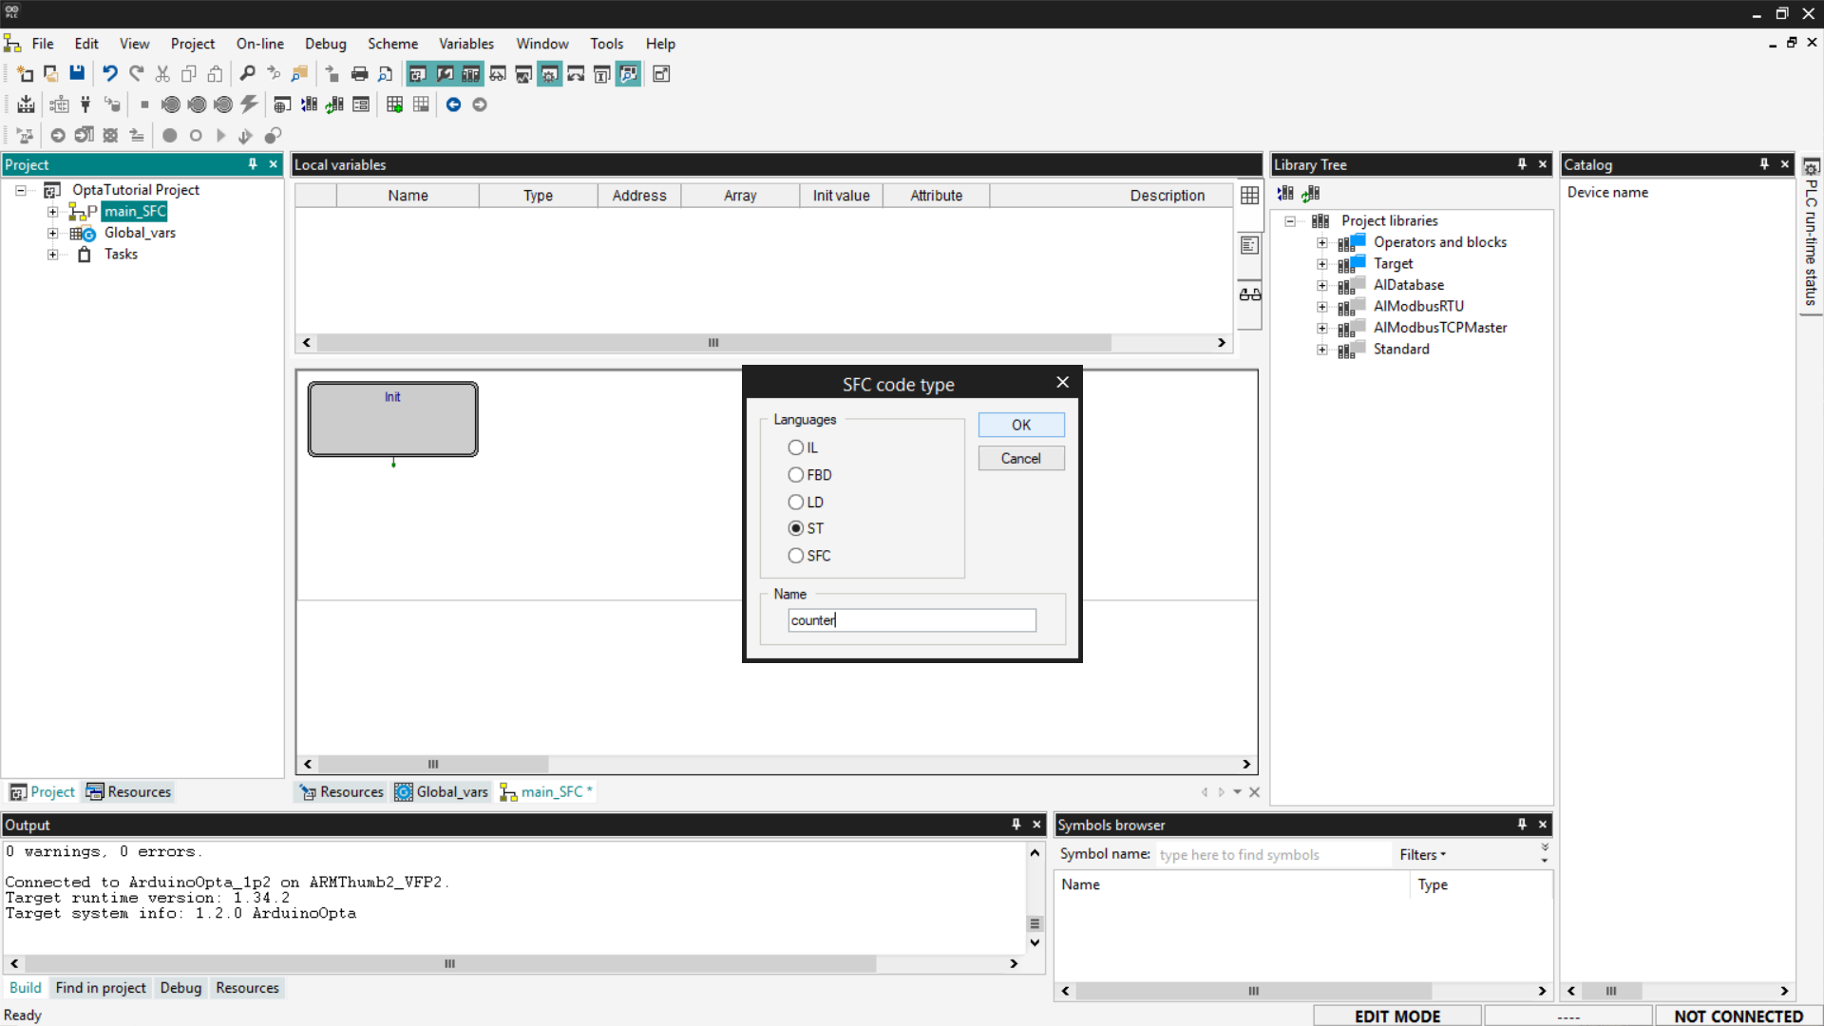Select the SFC radio button

coord(796,556)
